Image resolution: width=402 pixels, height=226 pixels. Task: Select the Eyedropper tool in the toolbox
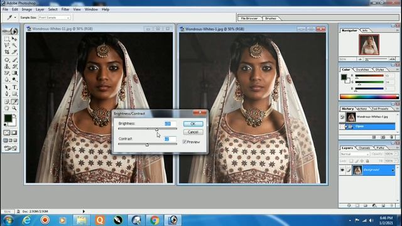tap(14, 102)
